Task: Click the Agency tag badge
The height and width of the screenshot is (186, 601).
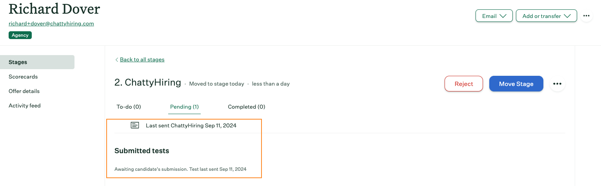Action: click(x=20, y=35)
